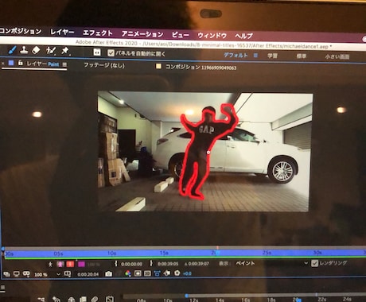Open the Layer panel hamburger menu
366x302 pixels.
tap(64, 64)
